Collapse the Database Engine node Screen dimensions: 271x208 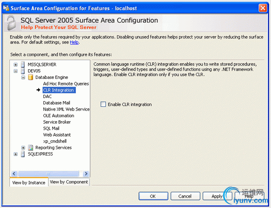click(23, 78)
